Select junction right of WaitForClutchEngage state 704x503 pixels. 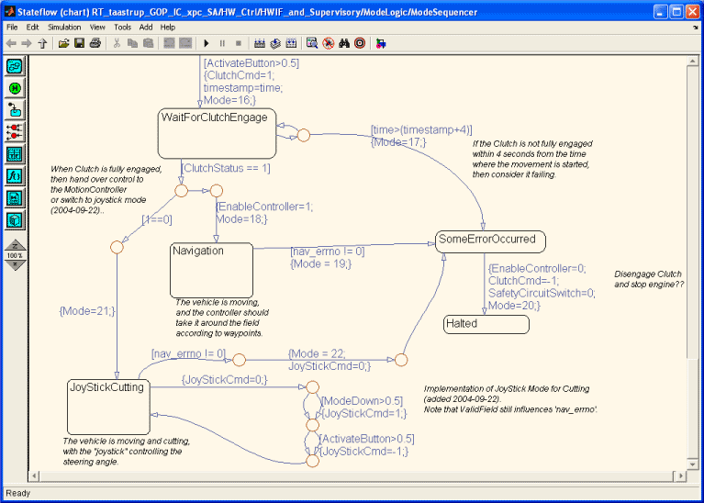(x=304, y=135)
